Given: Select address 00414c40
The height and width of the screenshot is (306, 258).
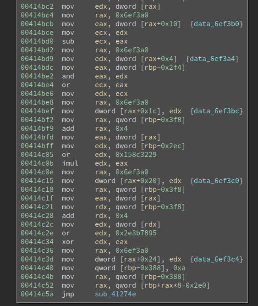Looking at the screenshot, I should pos(37,268).
